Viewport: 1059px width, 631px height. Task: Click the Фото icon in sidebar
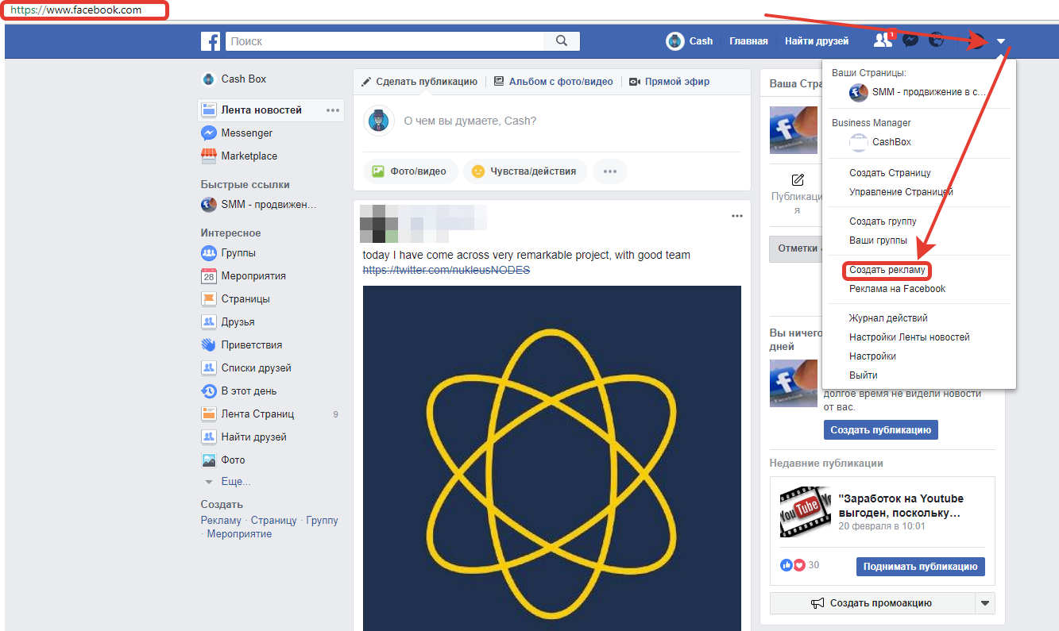click(209, 460)
